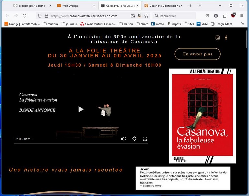This screenshot has height=196, width=249.
Task: Open video settings gear icon
Action: (134, 139)
